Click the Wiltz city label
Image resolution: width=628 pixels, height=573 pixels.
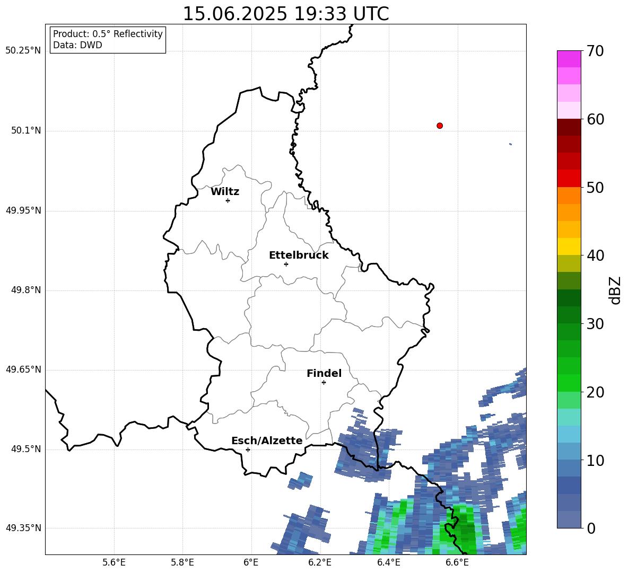point(225,192)
